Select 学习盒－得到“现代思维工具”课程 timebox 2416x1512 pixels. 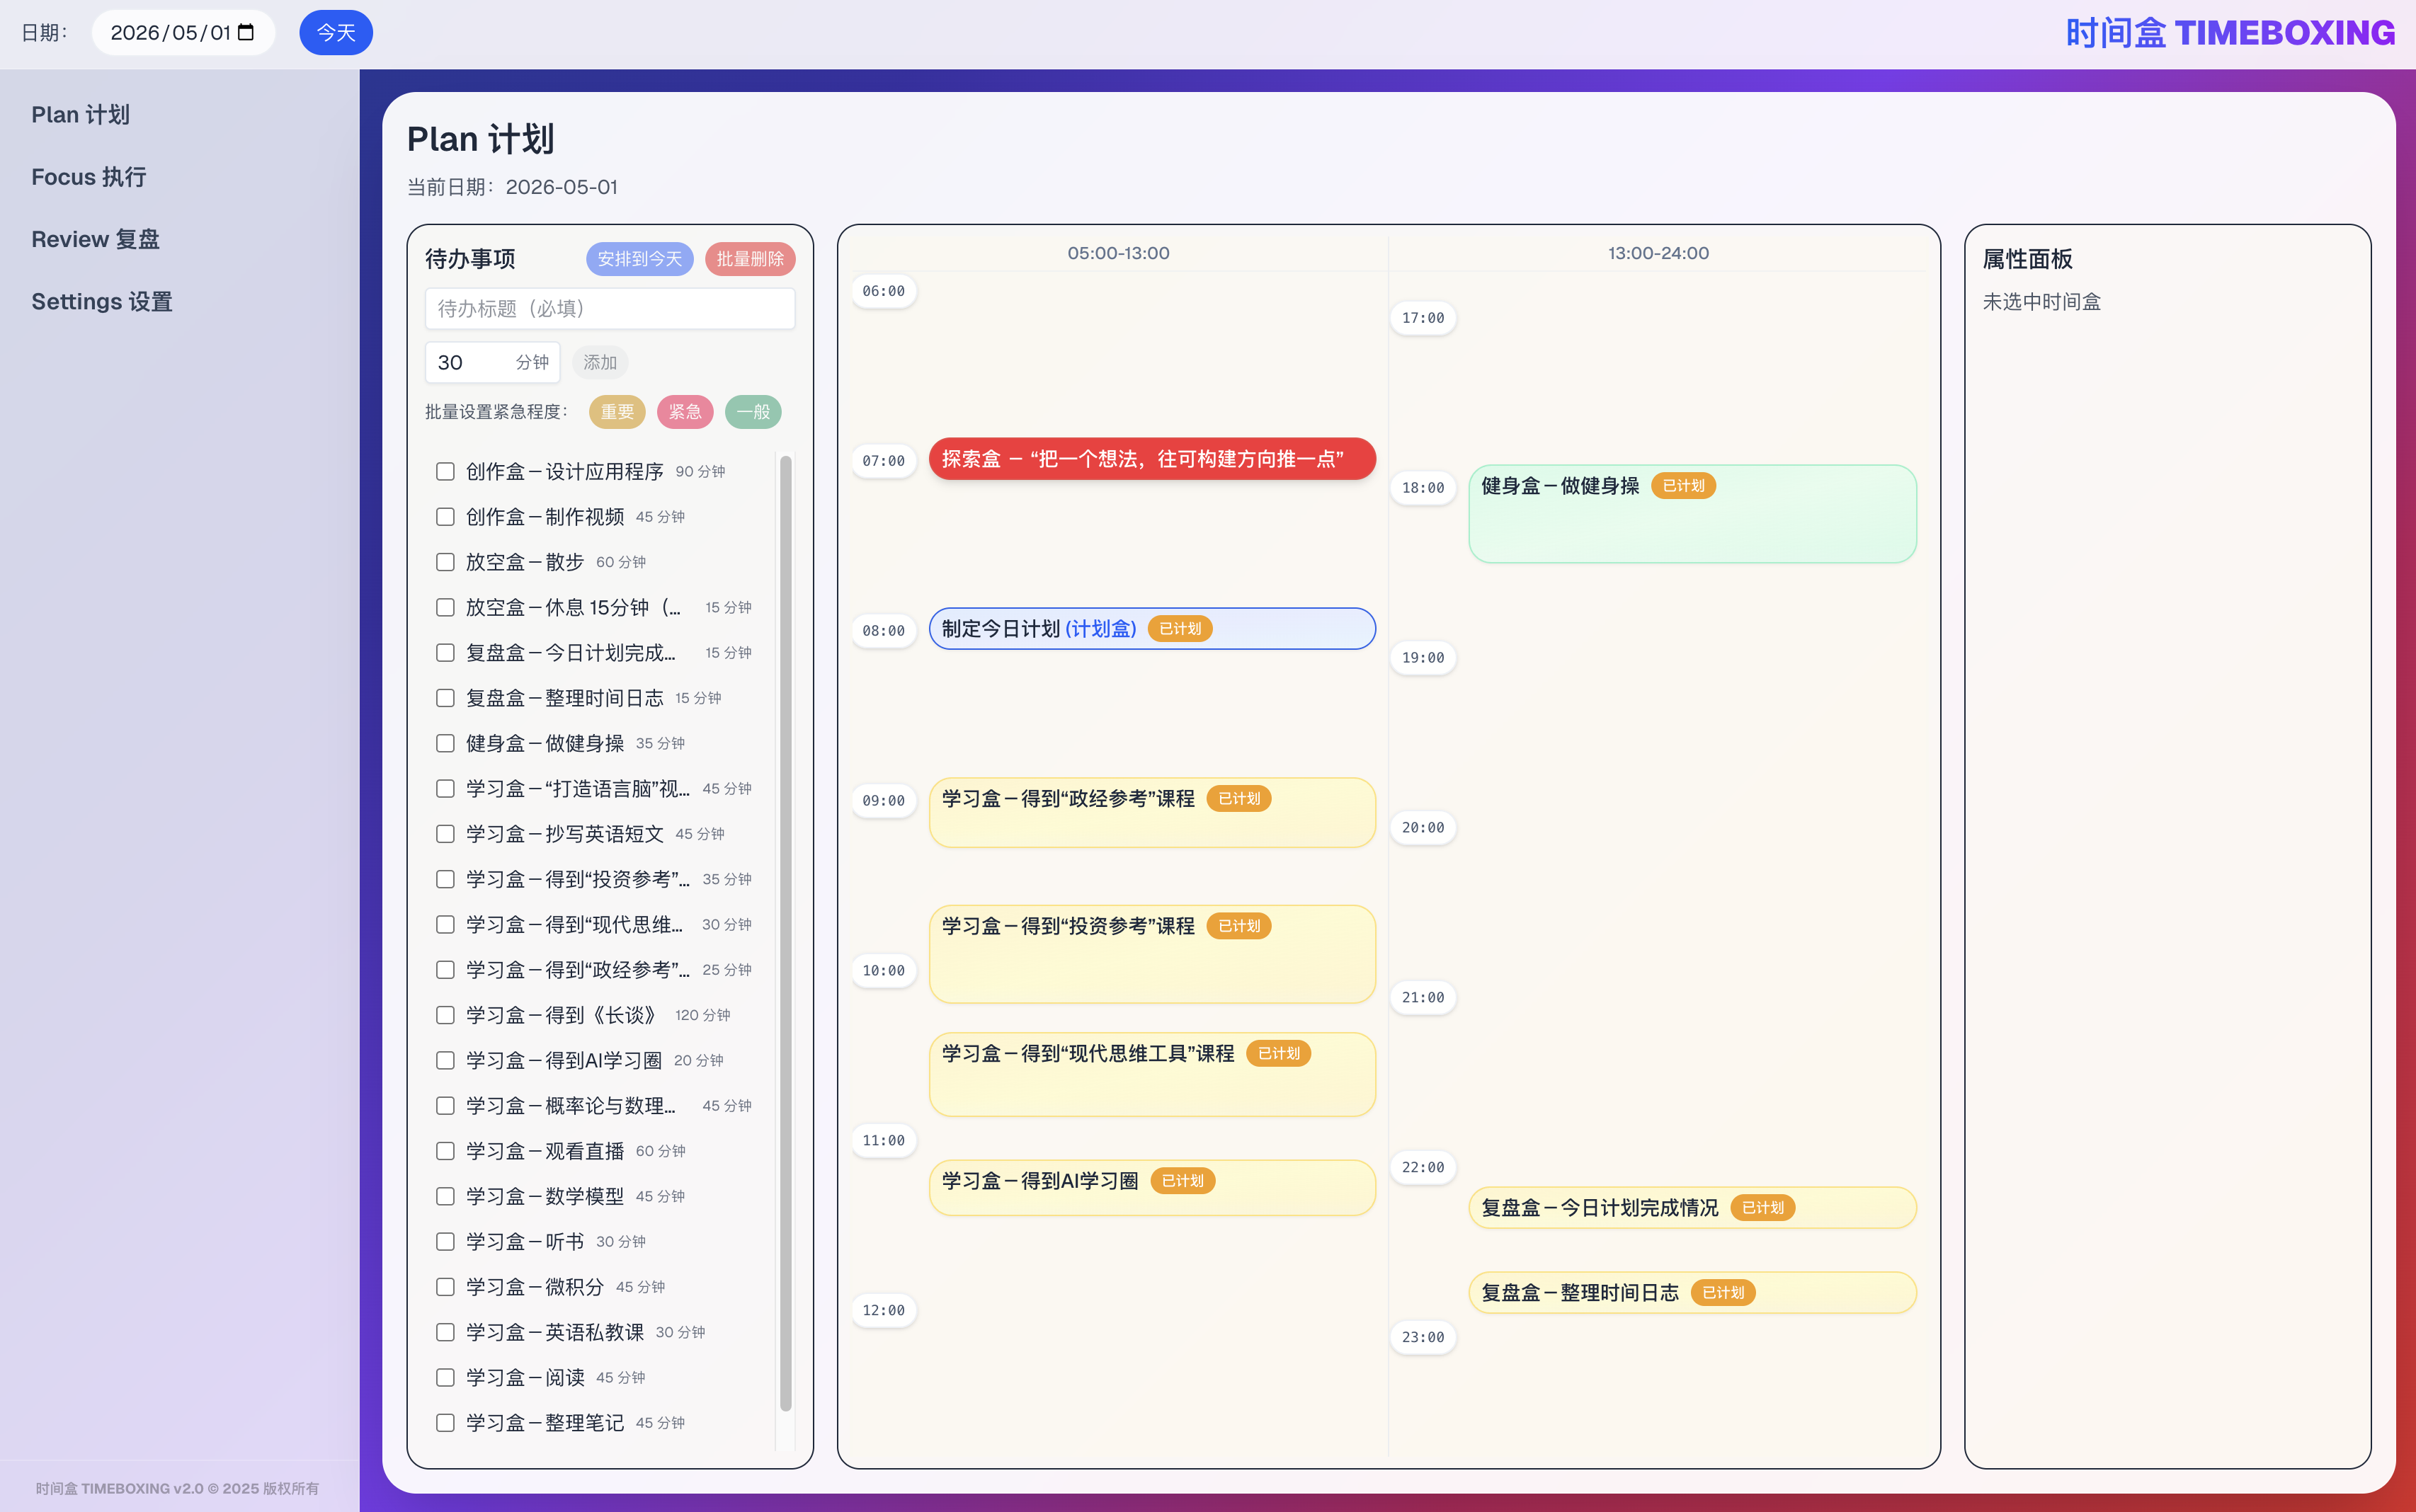(1152, 1075)
